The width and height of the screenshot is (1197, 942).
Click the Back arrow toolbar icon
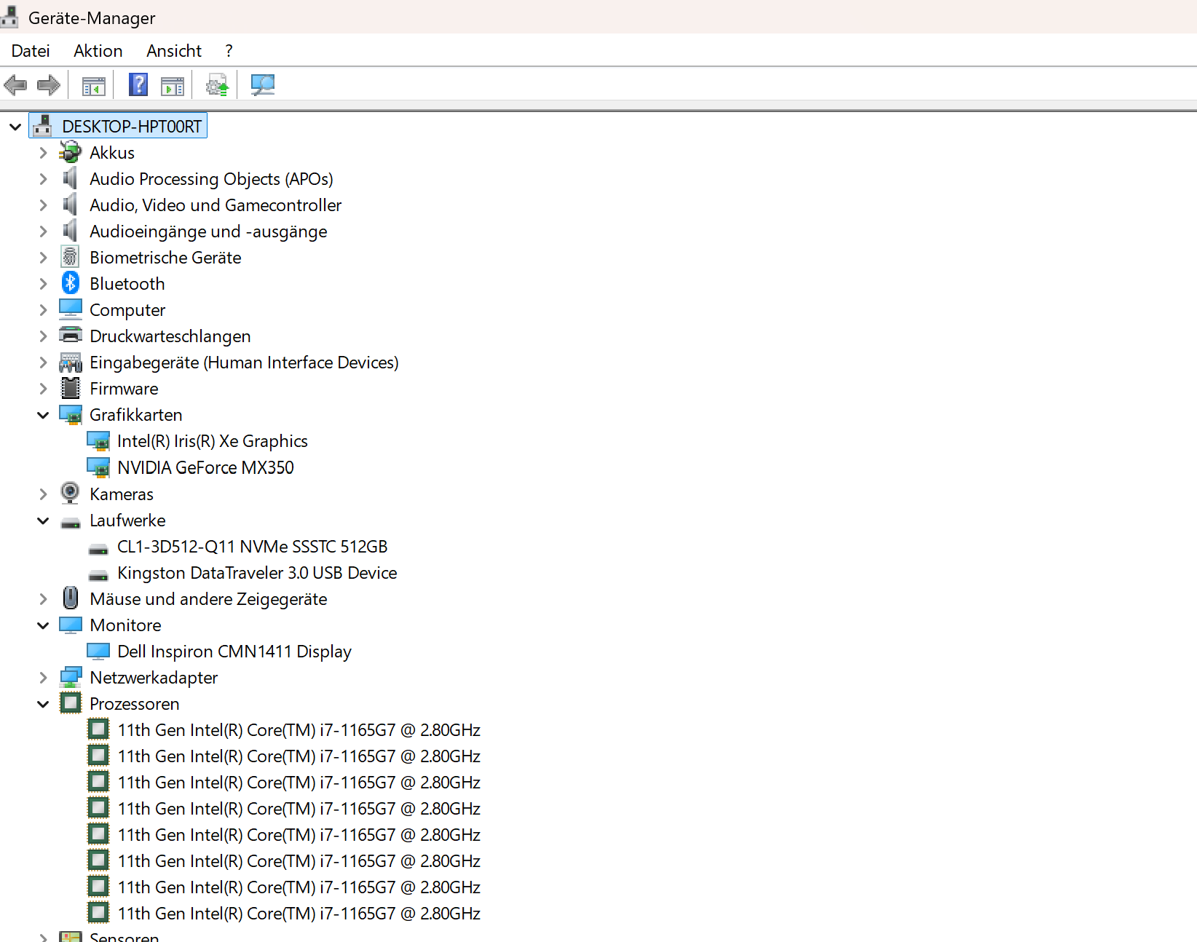[x=15, y=85]
